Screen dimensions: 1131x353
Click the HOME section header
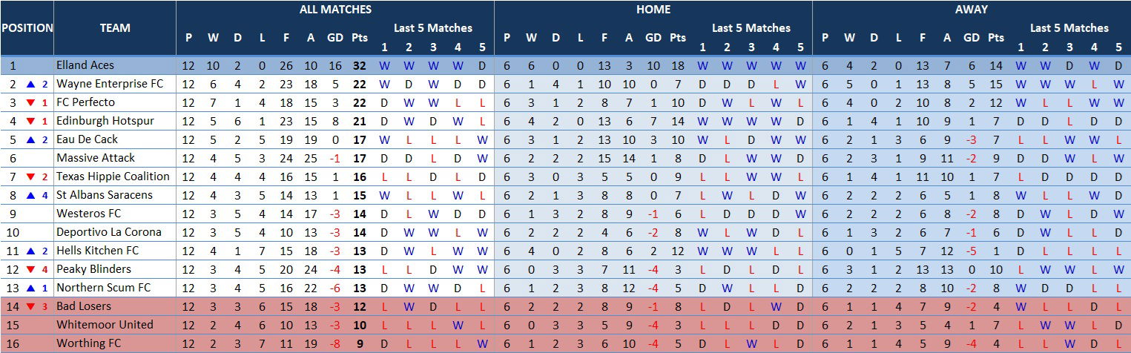(653, 10)
